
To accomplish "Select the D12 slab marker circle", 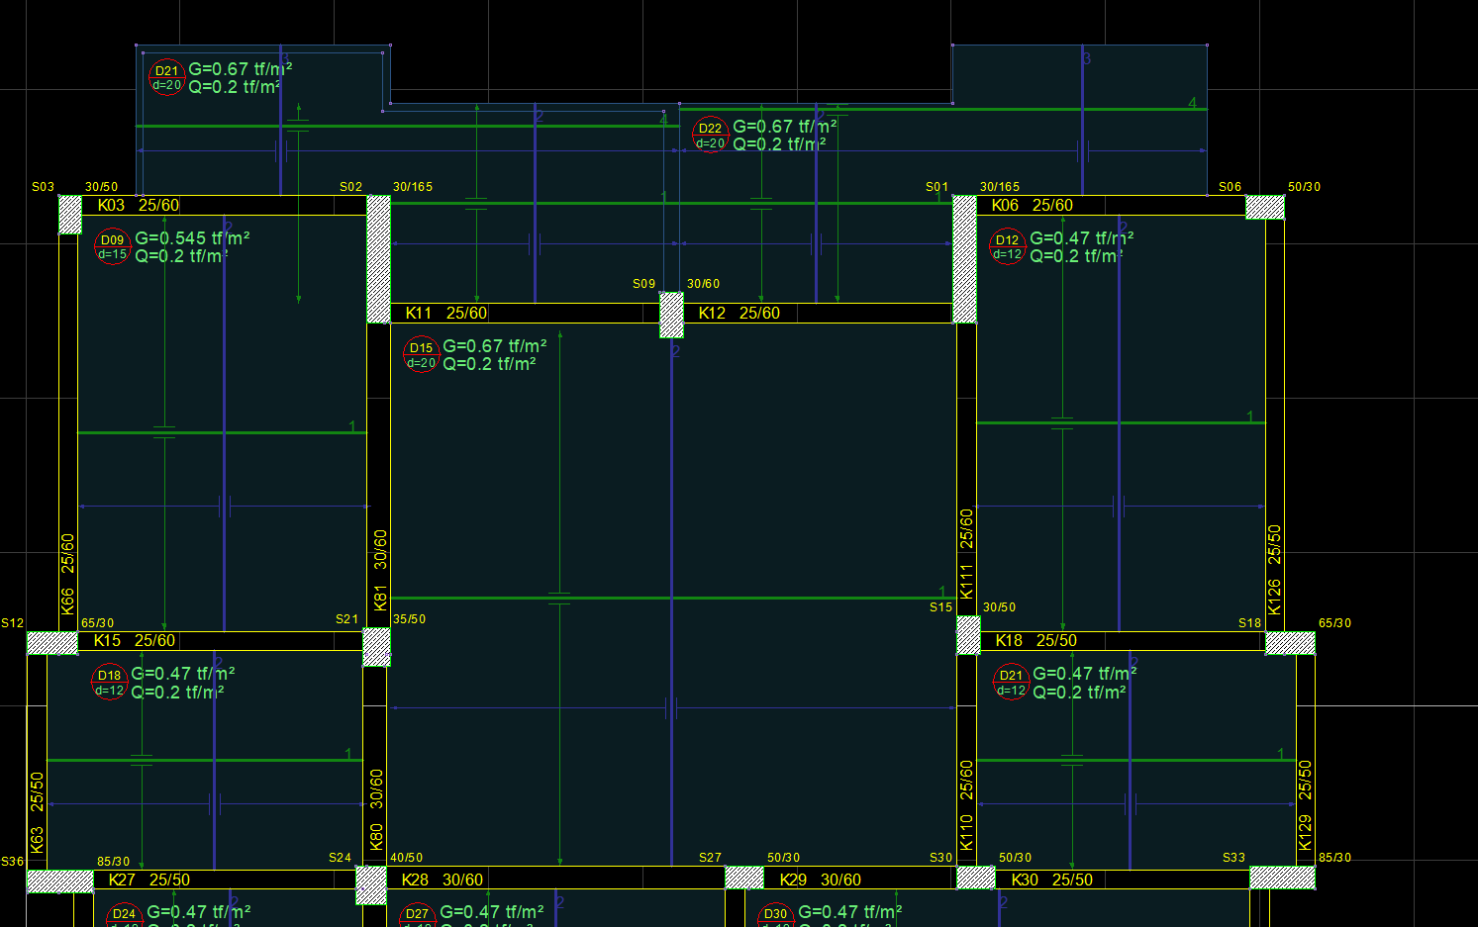I will [x=1007, y=246].
